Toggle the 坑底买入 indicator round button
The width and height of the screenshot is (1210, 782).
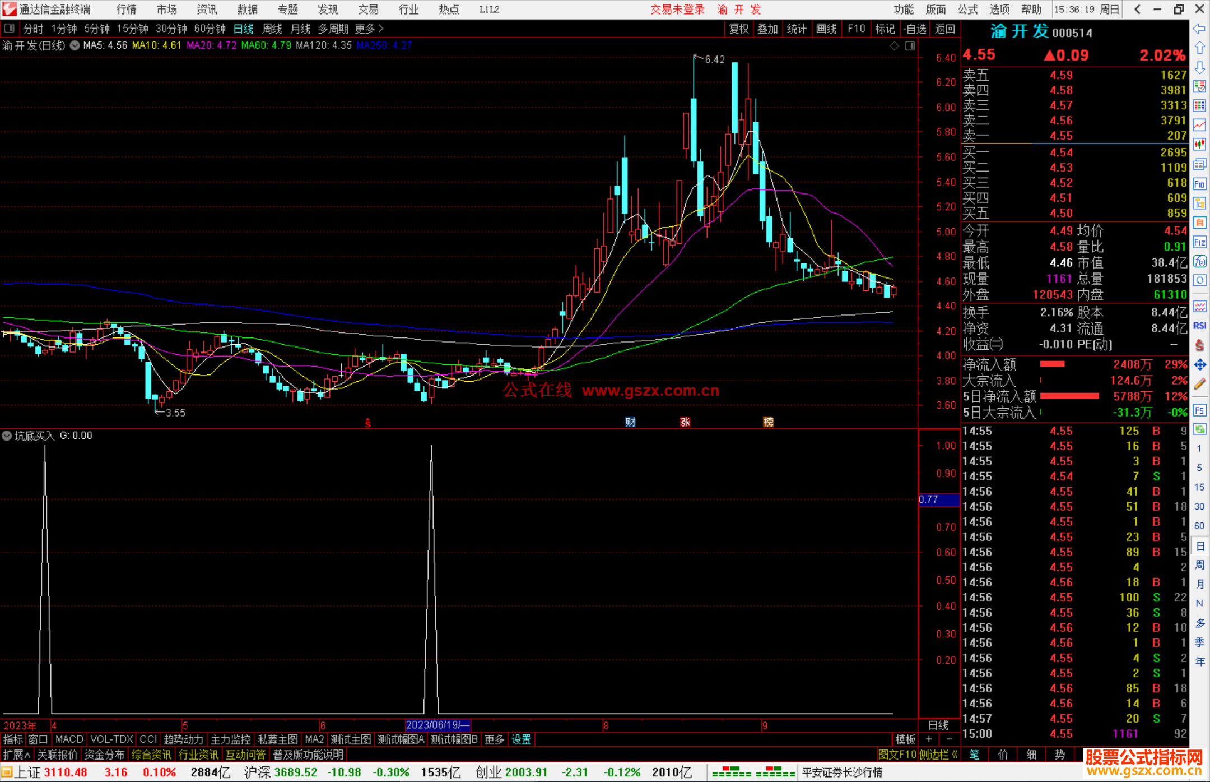coord(7,436)
